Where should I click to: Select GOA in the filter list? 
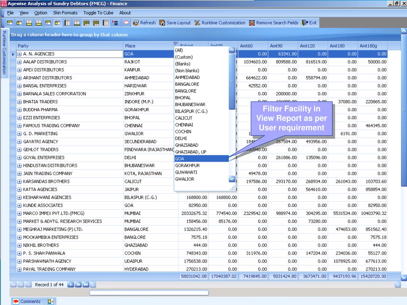pyautogui.click(x=202, y=159)
